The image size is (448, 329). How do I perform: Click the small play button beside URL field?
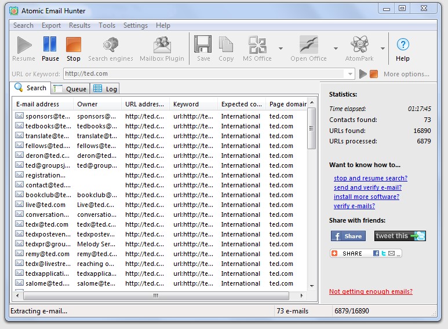[x=363, y=74]
